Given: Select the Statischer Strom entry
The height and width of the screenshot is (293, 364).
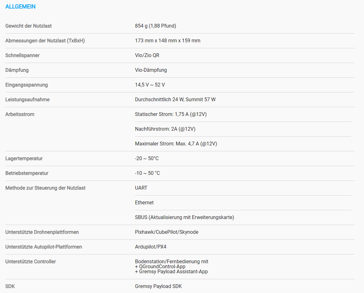Looking at the screenshot, I should click(171, 114).
